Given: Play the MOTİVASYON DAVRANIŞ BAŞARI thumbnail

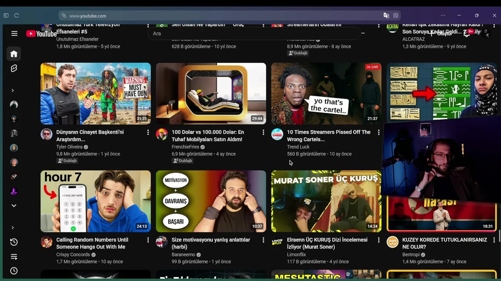Looking at the screenshot, I should click(x=211, y=201).
